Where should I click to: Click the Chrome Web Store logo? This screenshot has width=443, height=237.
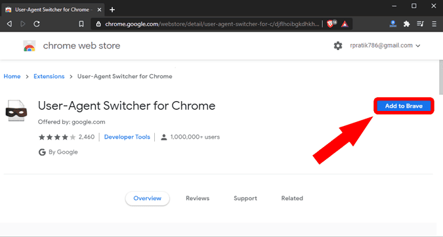point(30,46)
